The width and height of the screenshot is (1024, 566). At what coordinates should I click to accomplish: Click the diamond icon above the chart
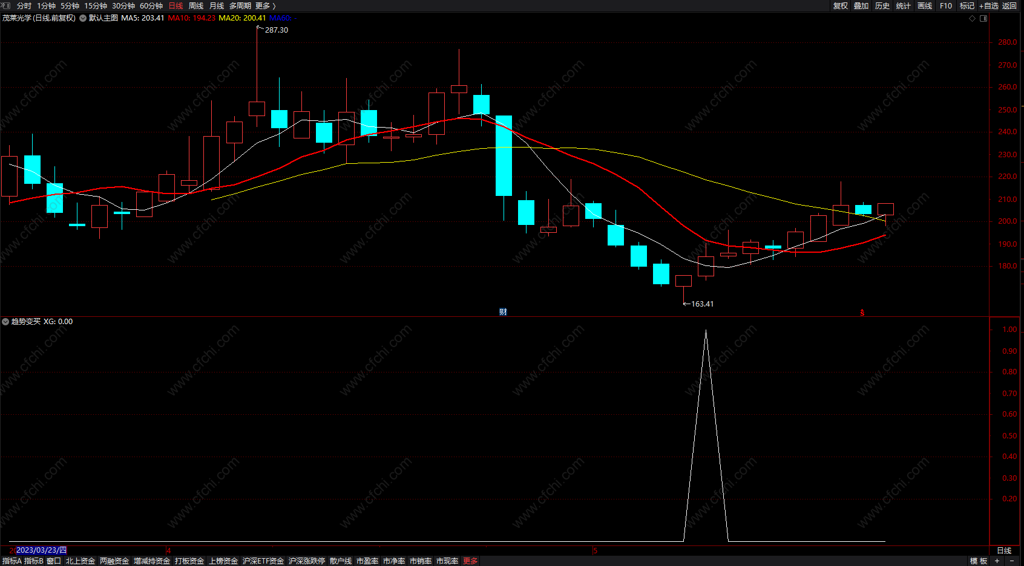[x=973, y=18]
